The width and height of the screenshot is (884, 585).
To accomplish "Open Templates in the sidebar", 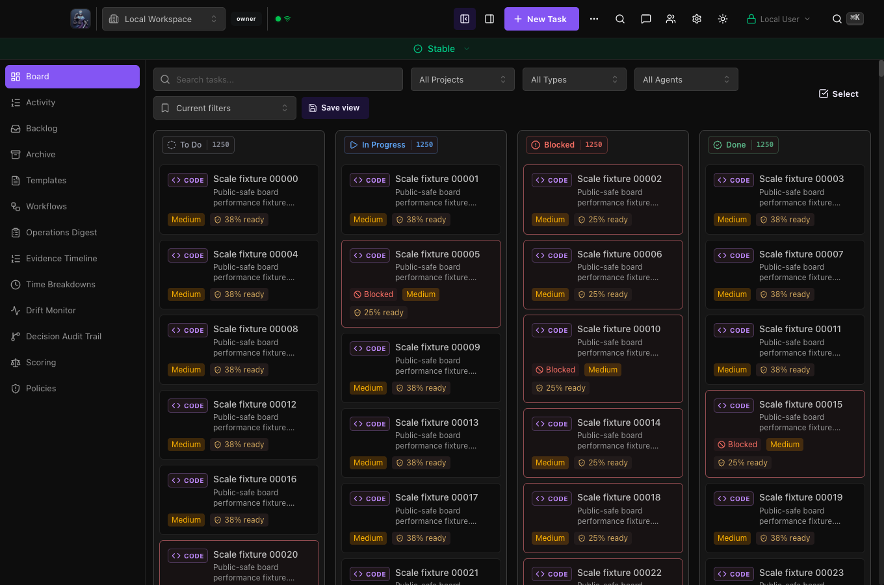I will [x=72, y=181].
